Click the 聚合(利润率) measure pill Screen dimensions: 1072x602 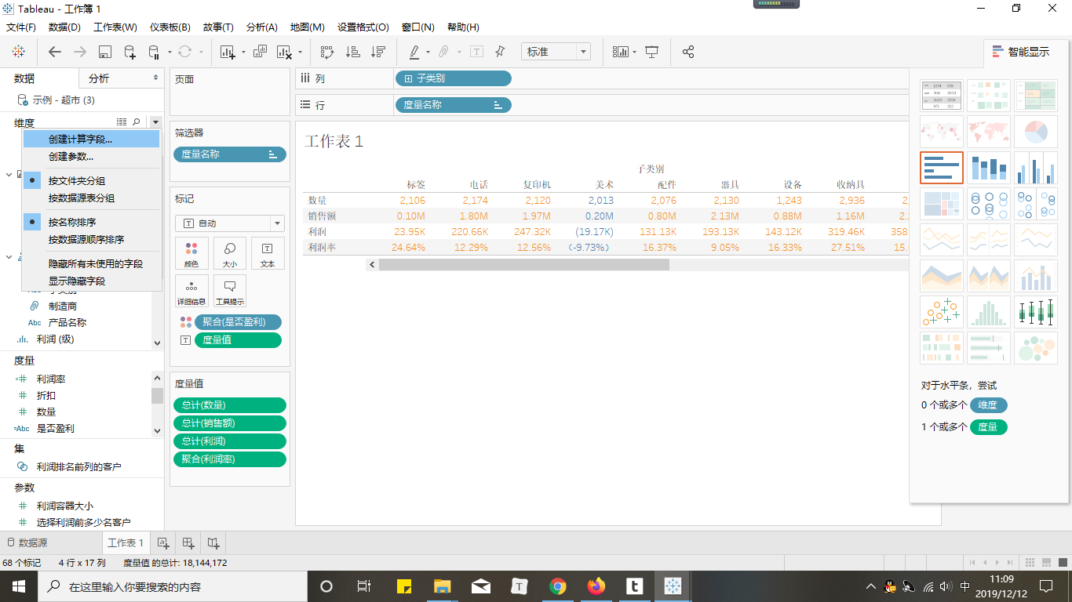tap(230, 459)
